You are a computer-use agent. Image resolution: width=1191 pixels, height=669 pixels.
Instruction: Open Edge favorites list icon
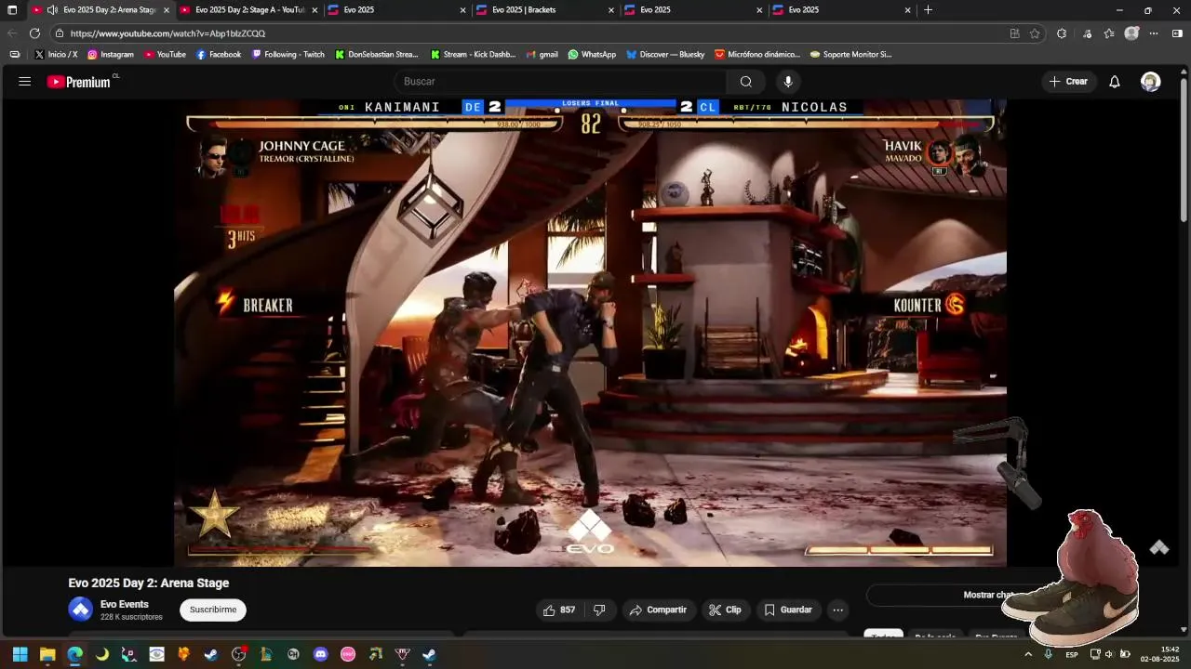click(x=1109, y=33)
